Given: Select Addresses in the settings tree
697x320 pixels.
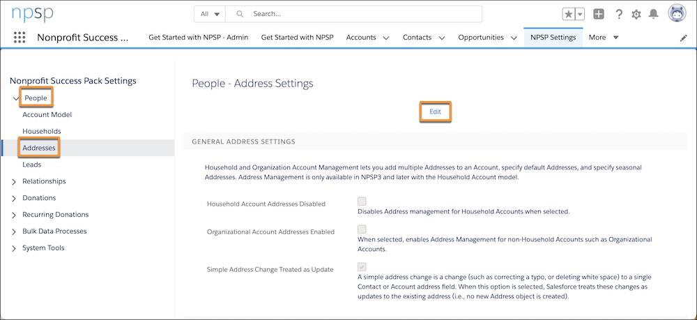Looking at the screenshot, I should point(38,148).
